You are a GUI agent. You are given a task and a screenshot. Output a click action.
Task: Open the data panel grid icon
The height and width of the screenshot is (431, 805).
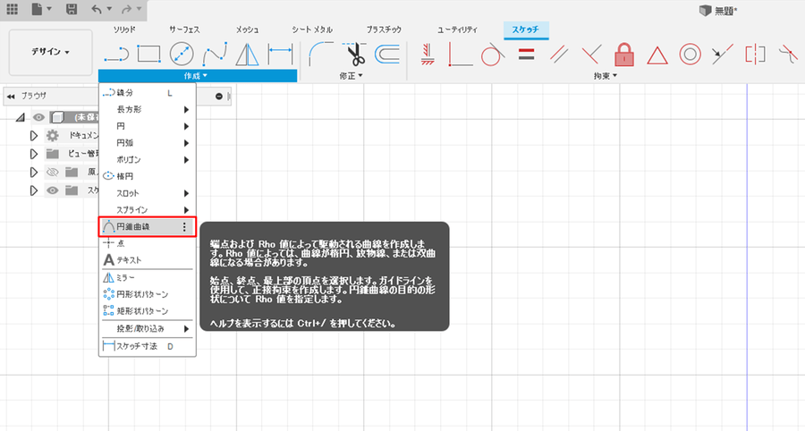click(12, 9)
